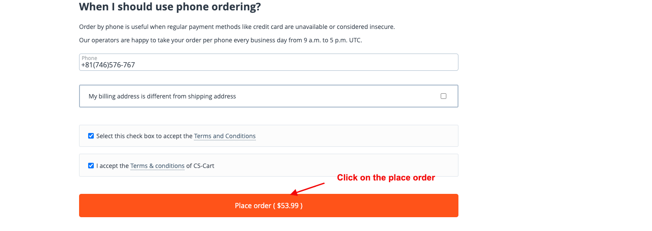Click the red 'Click on the place order' annotation
The width and height of the screenshot is (652, 231).
pyautogui.click(x=386, y=177)
